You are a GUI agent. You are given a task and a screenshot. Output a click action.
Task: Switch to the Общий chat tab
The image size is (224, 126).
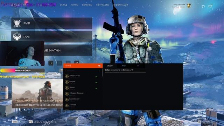click(110, 66)
